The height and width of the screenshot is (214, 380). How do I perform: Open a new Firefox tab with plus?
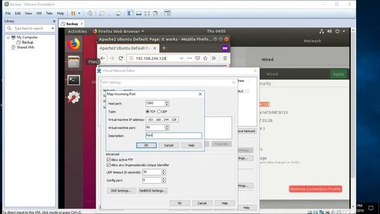164,48
